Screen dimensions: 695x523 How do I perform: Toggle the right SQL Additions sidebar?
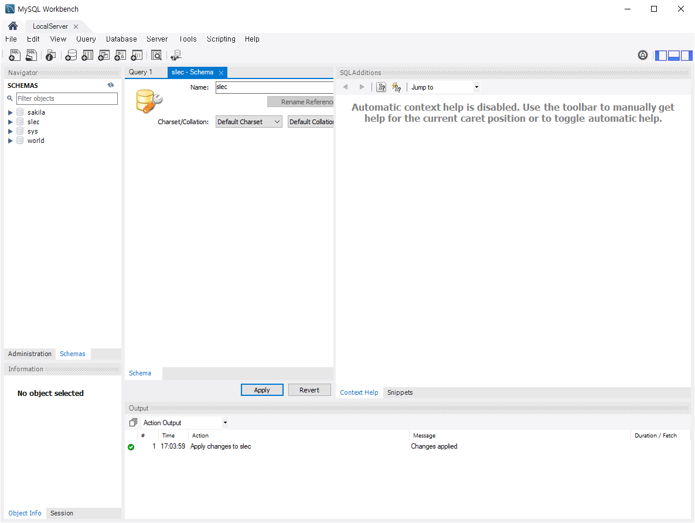pos(687,56)
